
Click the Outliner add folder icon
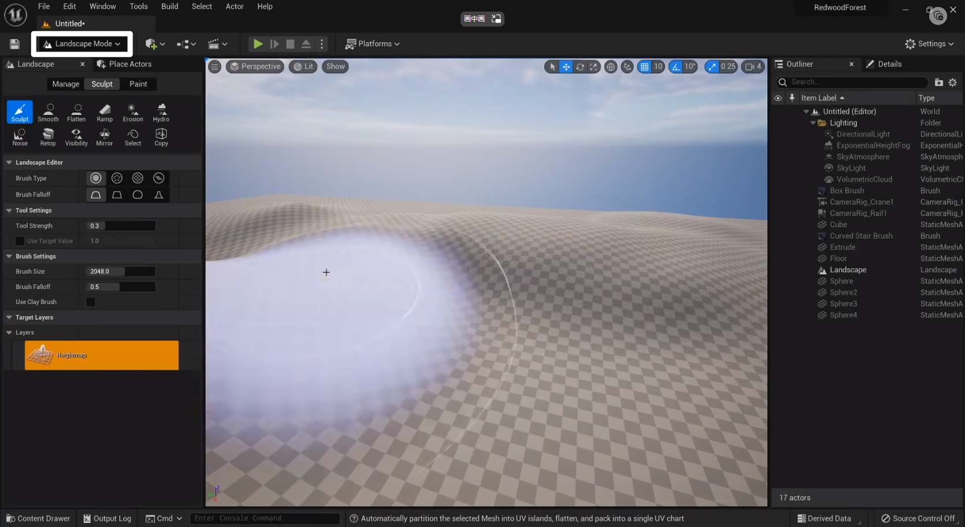tap(939, 82)
